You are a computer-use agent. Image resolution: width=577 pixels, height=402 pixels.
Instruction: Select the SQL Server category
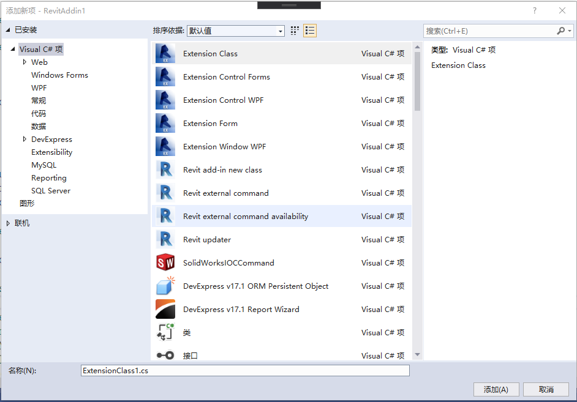click(51, 191)
